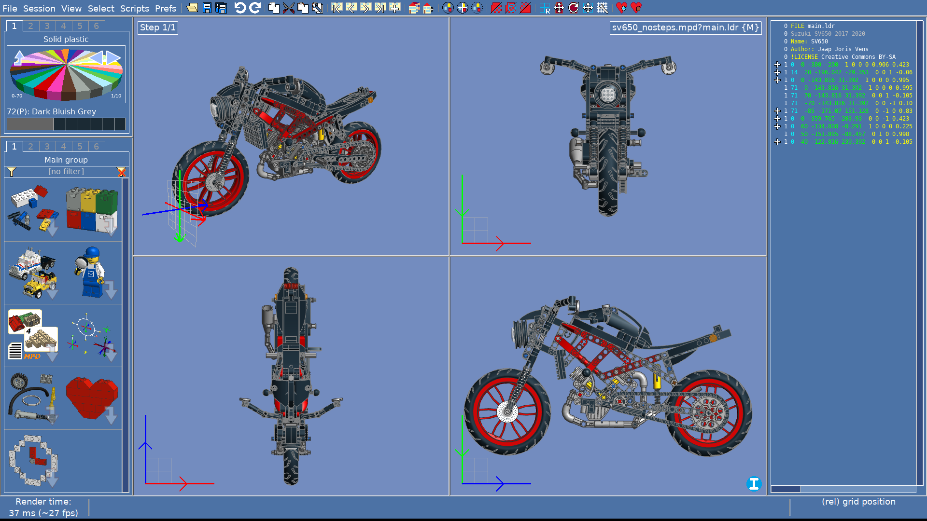Expand the last source line's plus icon

tap(777, 142)
